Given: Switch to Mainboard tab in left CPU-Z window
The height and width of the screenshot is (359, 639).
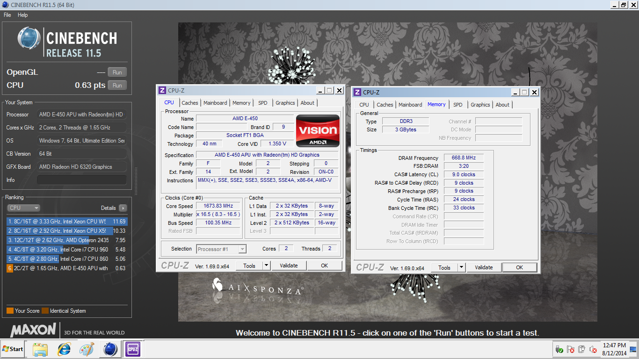Looking at the screenshot, I should [x=215, y=103].
